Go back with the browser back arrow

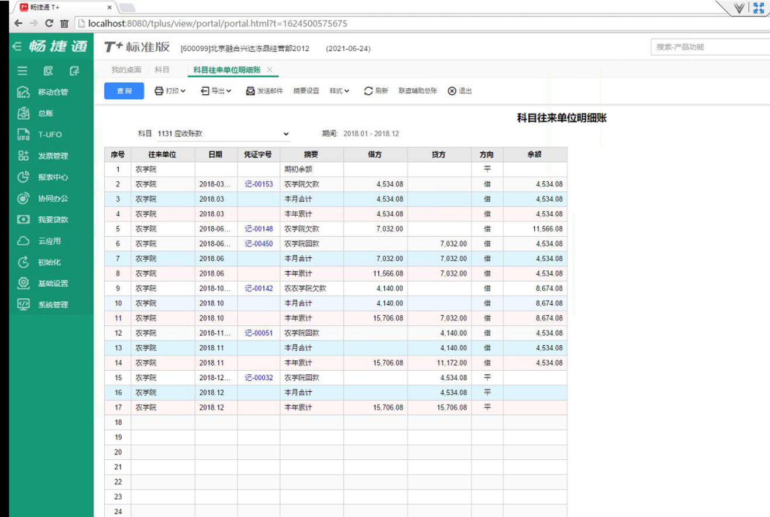click(19, 24)
